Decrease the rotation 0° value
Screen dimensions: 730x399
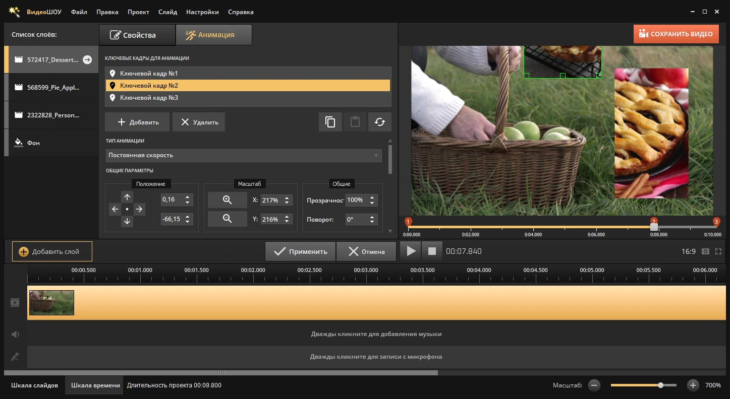click(x=373, y=222)
